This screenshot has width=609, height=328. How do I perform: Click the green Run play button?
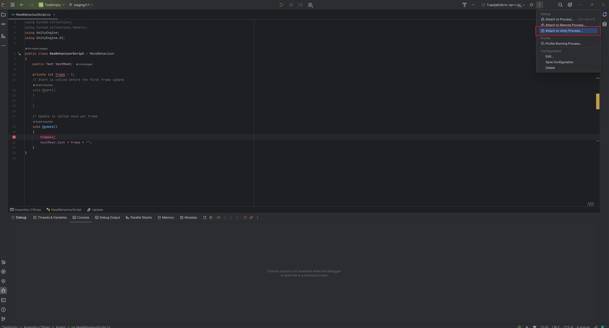281,5
